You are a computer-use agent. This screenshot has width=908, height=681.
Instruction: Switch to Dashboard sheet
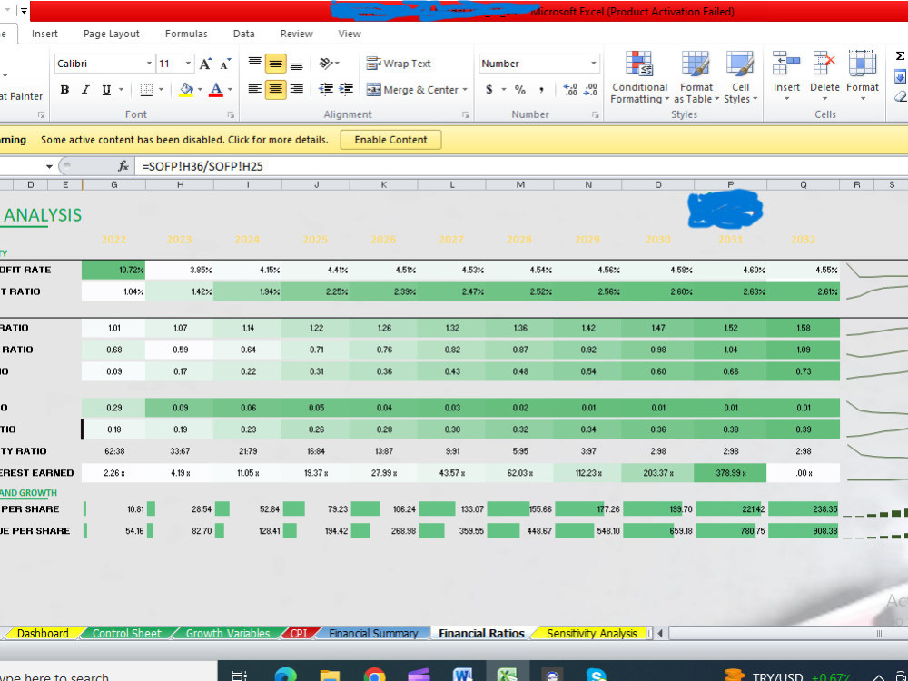(43, 633)
